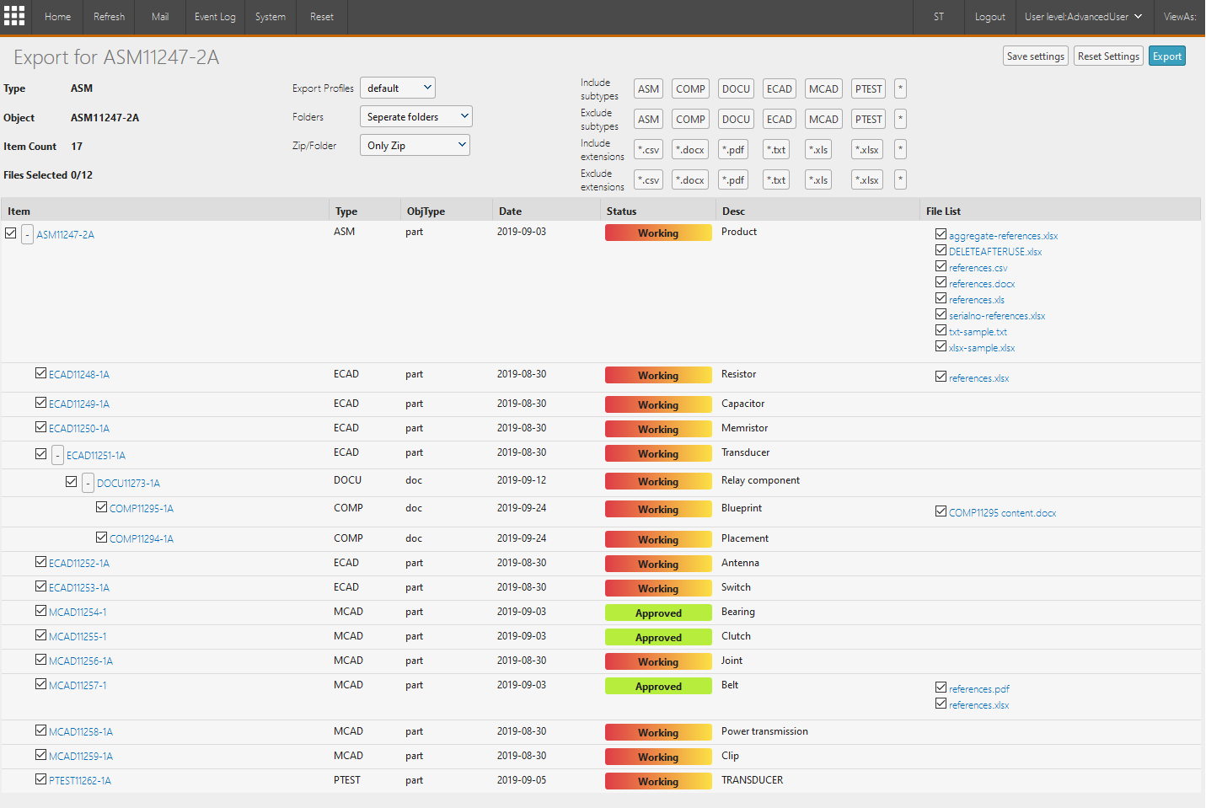The width and height of the screenshot is (1206, 808).
Task: Open the COMP11294-1A item link
Action: [x=142, y=539]
